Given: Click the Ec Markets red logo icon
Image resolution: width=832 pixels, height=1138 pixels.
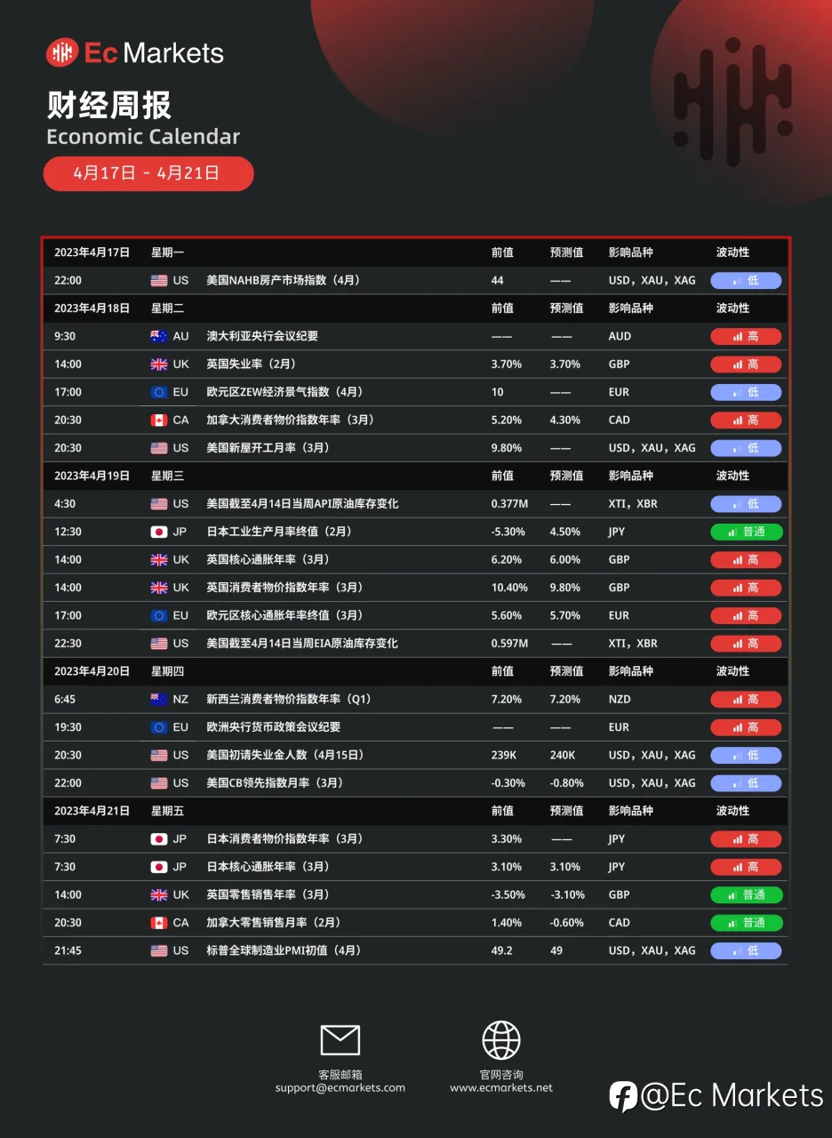Looking at the screenshot, I should 61,52.
